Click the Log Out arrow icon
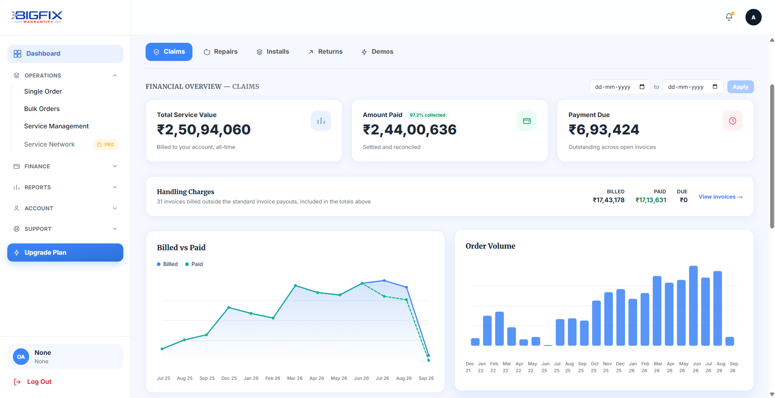 point(17,382)
